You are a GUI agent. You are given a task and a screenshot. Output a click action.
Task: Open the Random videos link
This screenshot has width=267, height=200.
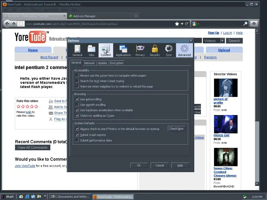[210, 57]
